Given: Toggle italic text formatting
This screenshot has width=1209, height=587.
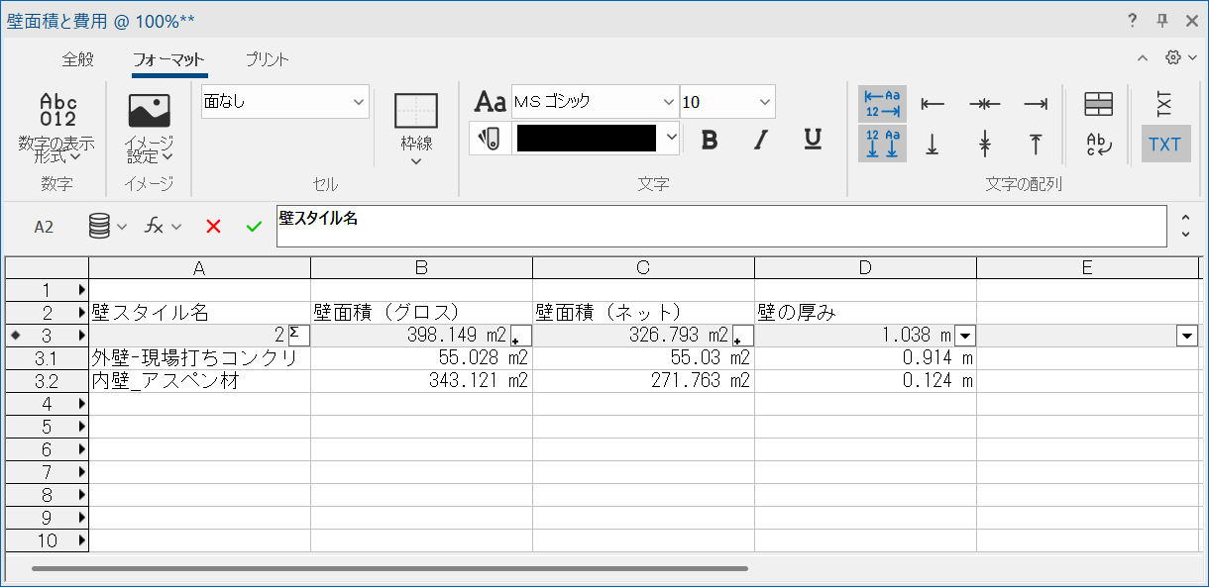Looking at the screenshot, I should [x=761, y=140].
